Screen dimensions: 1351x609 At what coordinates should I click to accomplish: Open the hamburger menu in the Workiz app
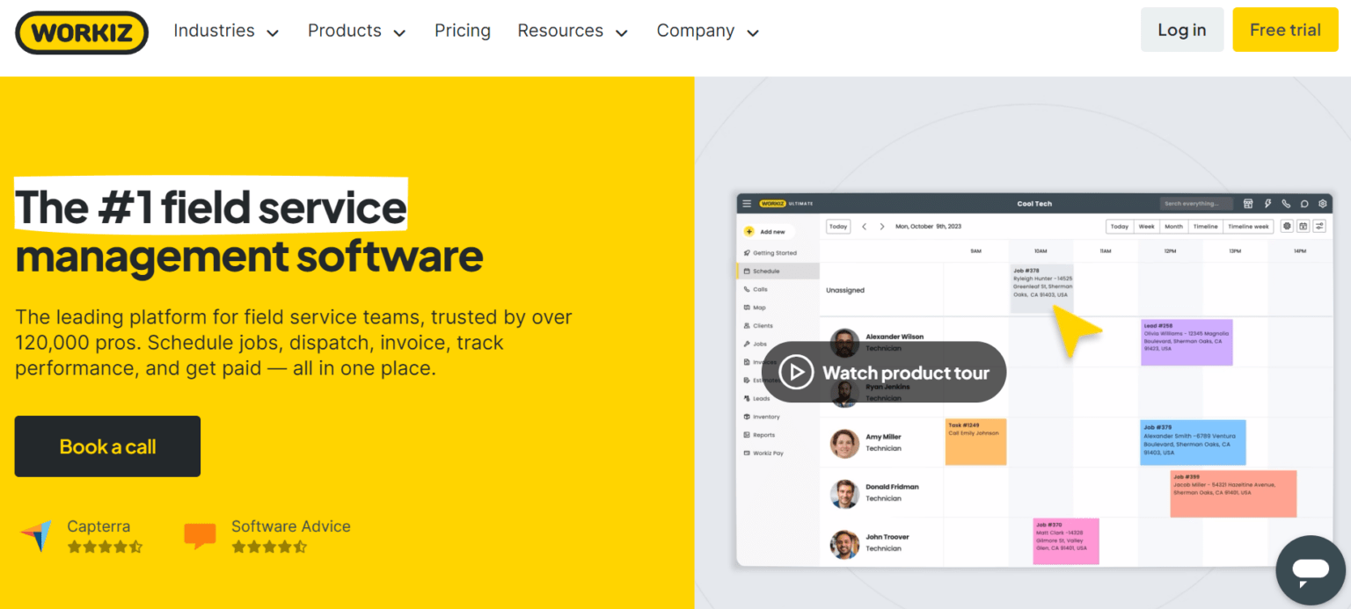click(x=747, y=203)
